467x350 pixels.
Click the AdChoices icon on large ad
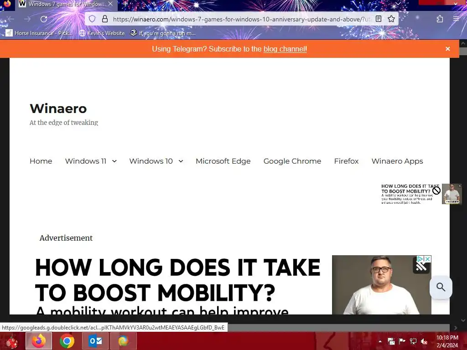click(x=420, y=259)
